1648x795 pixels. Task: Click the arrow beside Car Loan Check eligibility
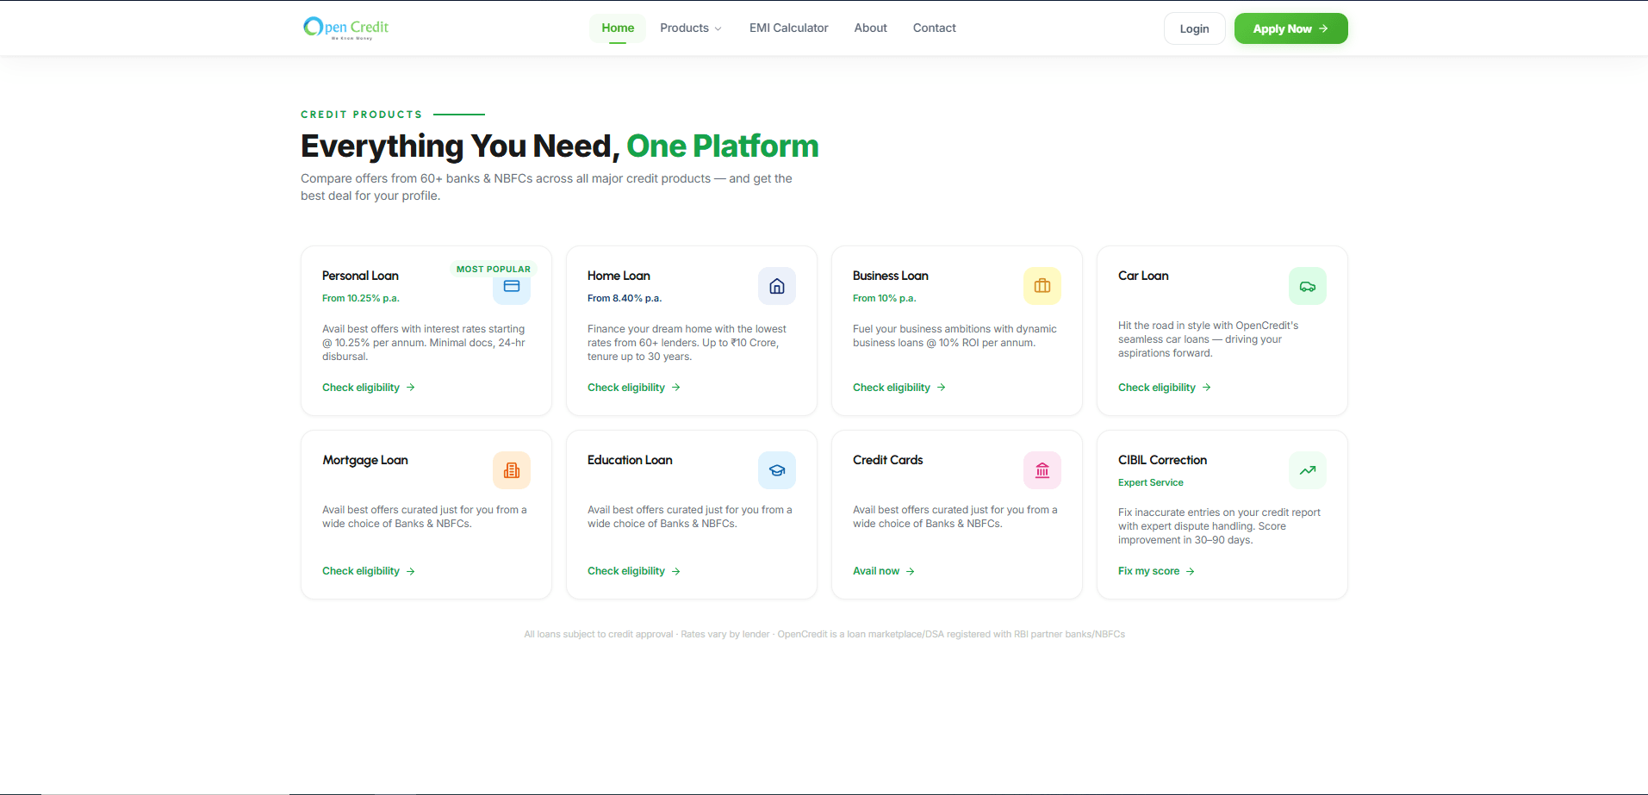pos(1207,388)
